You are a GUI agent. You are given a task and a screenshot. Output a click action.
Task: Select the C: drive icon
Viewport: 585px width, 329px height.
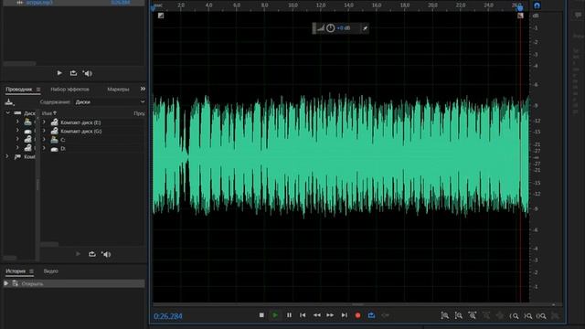pos(55,140)
